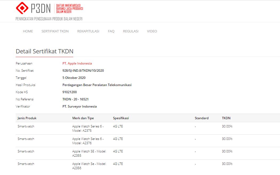Click 4G LTE in the A2356 row
Image resolution: width=280 pixels, height=175 pixels.
click(x=118, y=164)
